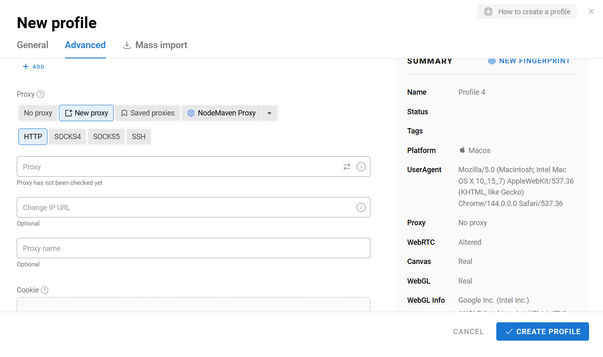
Task: Click the ADD button
Action: tap(34, 67)
